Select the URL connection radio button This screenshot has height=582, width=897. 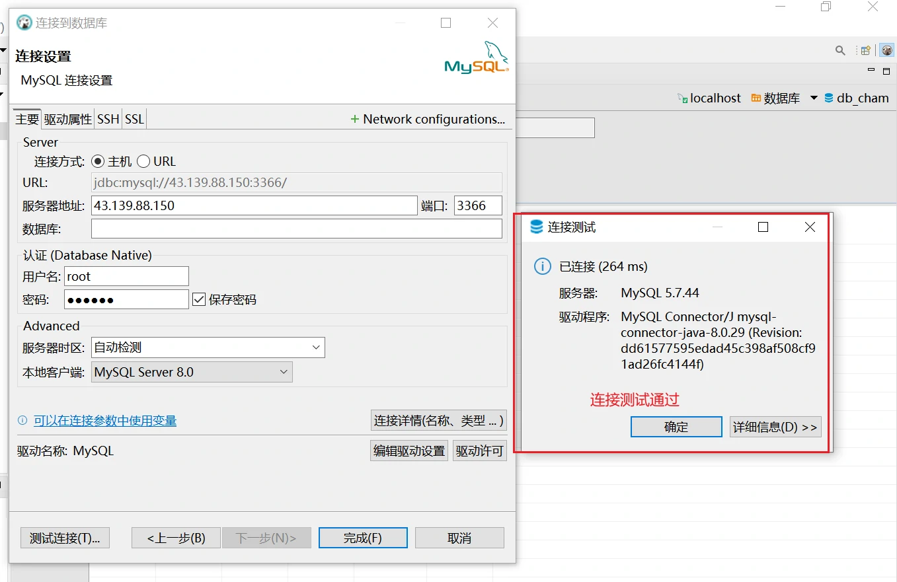(143, 161)
